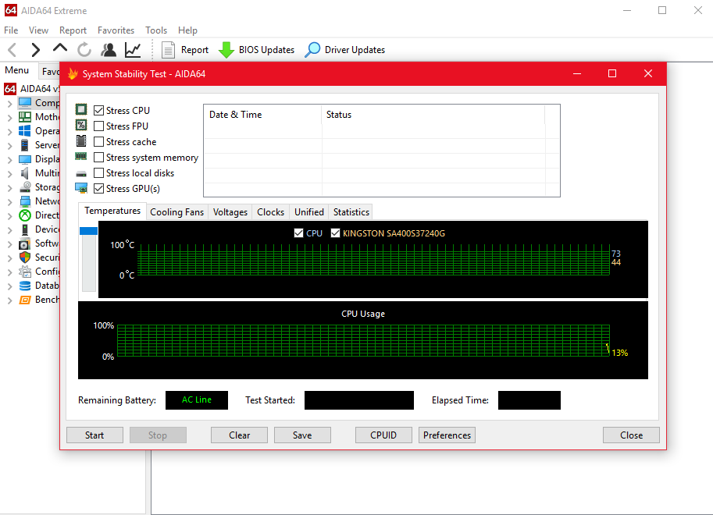
Task: Enable Stress system memory checkbox
Action: (98, 158)
